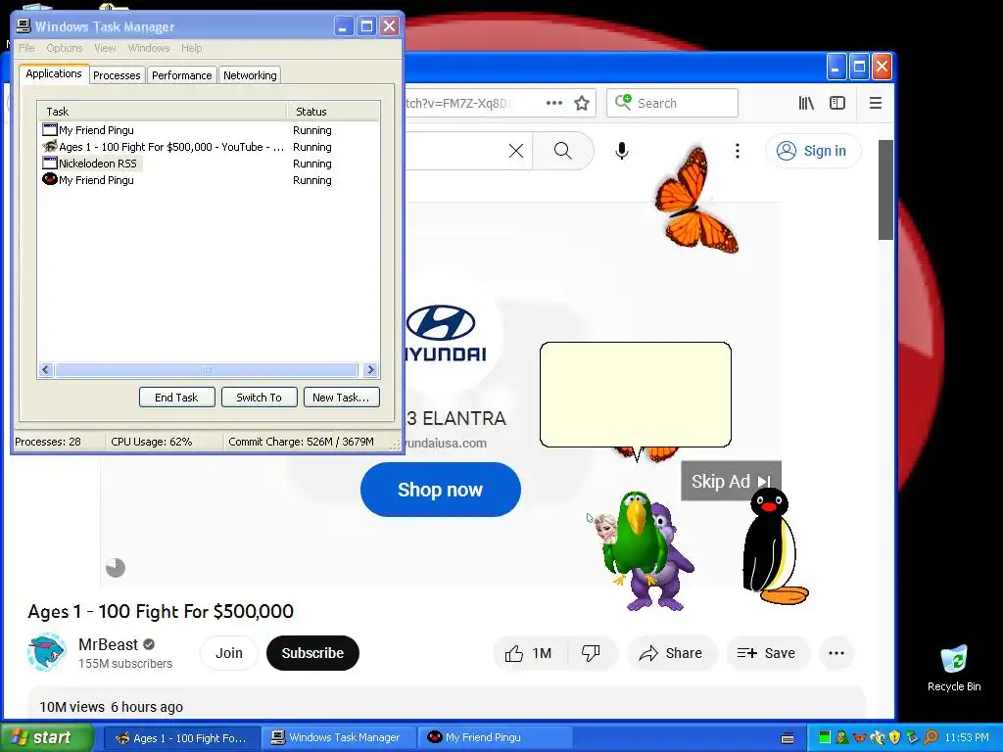Clear the YouTube search box with the X

pyautogui.click(x=516, y=151)
